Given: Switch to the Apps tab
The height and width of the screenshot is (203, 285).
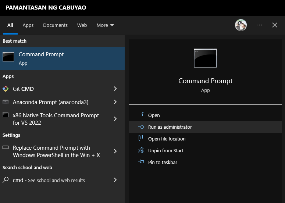Looking at the screenshot, I should tap(28, 25).
